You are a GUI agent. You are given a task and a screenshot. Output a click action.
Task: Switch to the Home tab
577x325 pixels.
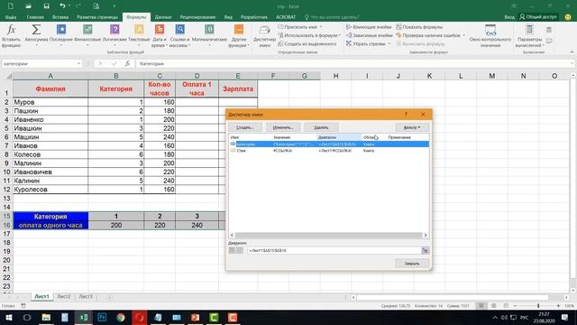click(35, 17)
